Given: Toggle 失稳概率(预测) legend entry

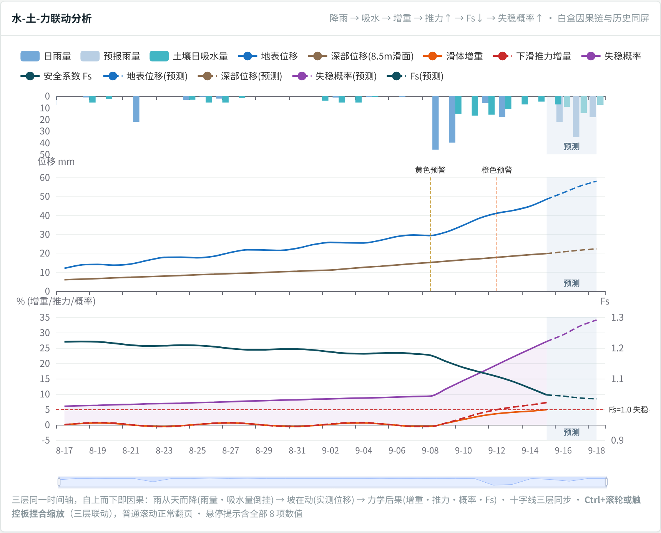Looking at the screenshot, I should click(334, 76).
